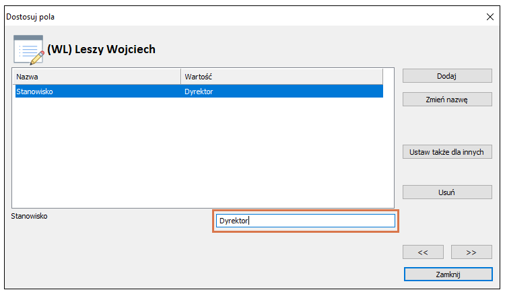
Task: Select Ustaw także dla innych button
Action: [447, 152]
